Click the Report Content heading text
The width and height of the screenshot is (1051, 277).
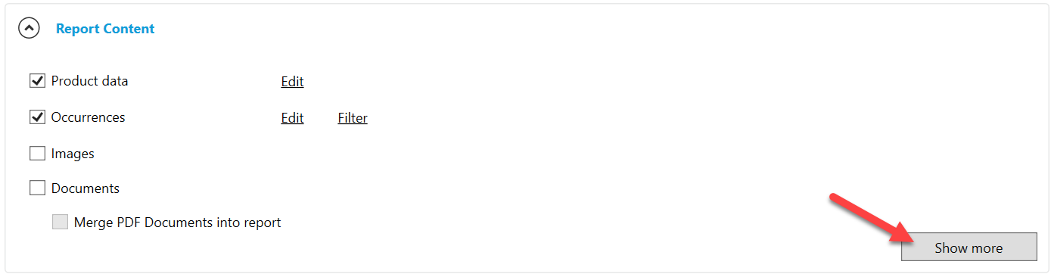click(105, 29)
